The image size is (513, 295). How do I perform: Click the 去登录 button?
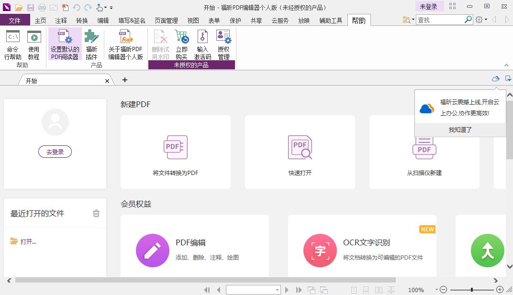coord(55,152)
